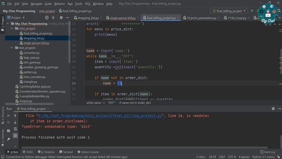282x159 pixels.
Task: Change the UTF-8 file encoding in status bar
Action: coord(232,157)
